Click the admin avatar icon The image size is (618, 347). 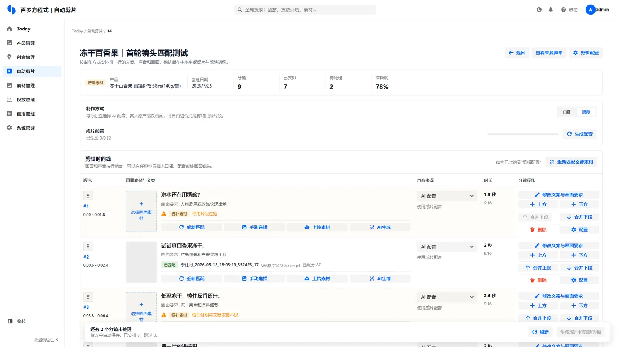tap(590, 10)
